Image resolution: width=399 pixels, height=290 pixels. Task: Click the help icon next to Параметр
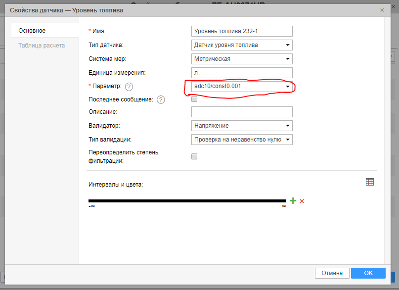[129, 87]
